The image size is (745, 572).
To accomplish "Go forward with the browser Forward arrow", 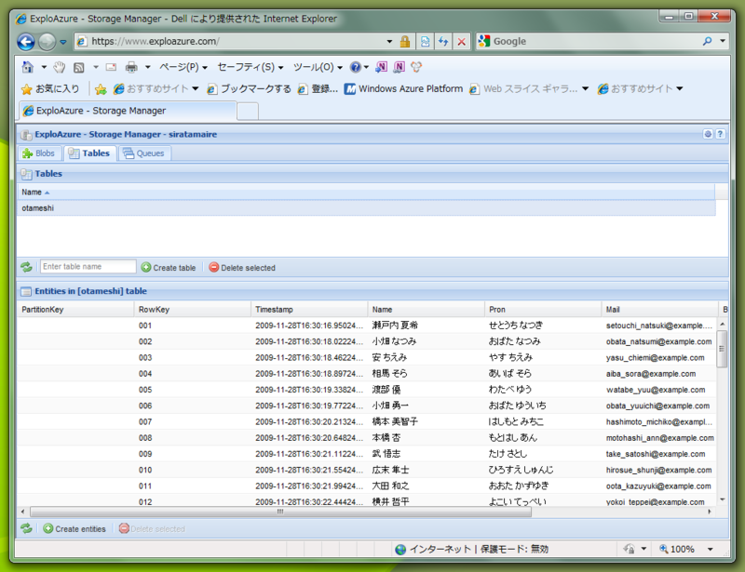I will pos(47,42).
